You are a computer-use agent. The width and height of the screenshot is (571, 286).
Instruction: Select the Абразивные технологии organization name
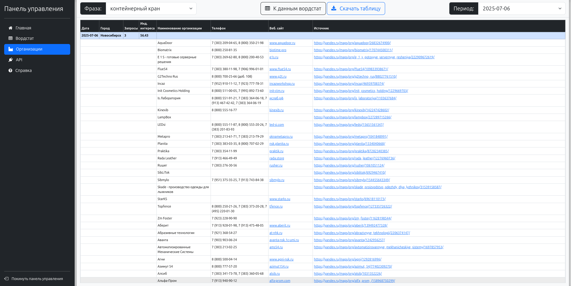[x=176, y=233]
